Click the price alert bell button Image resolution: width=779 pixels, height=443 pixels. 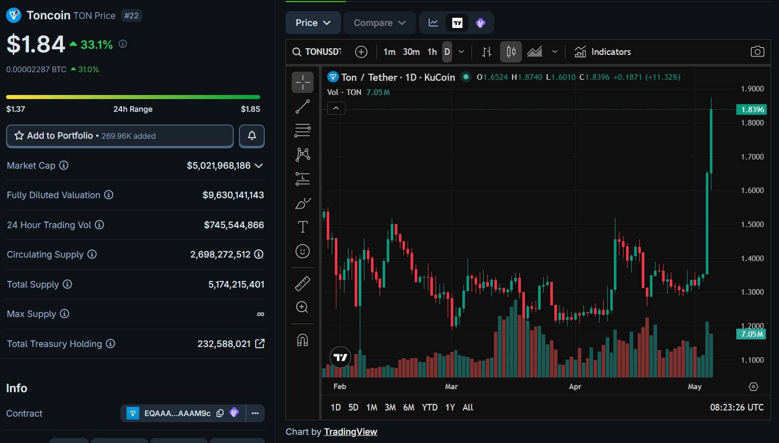pos(252,136)
